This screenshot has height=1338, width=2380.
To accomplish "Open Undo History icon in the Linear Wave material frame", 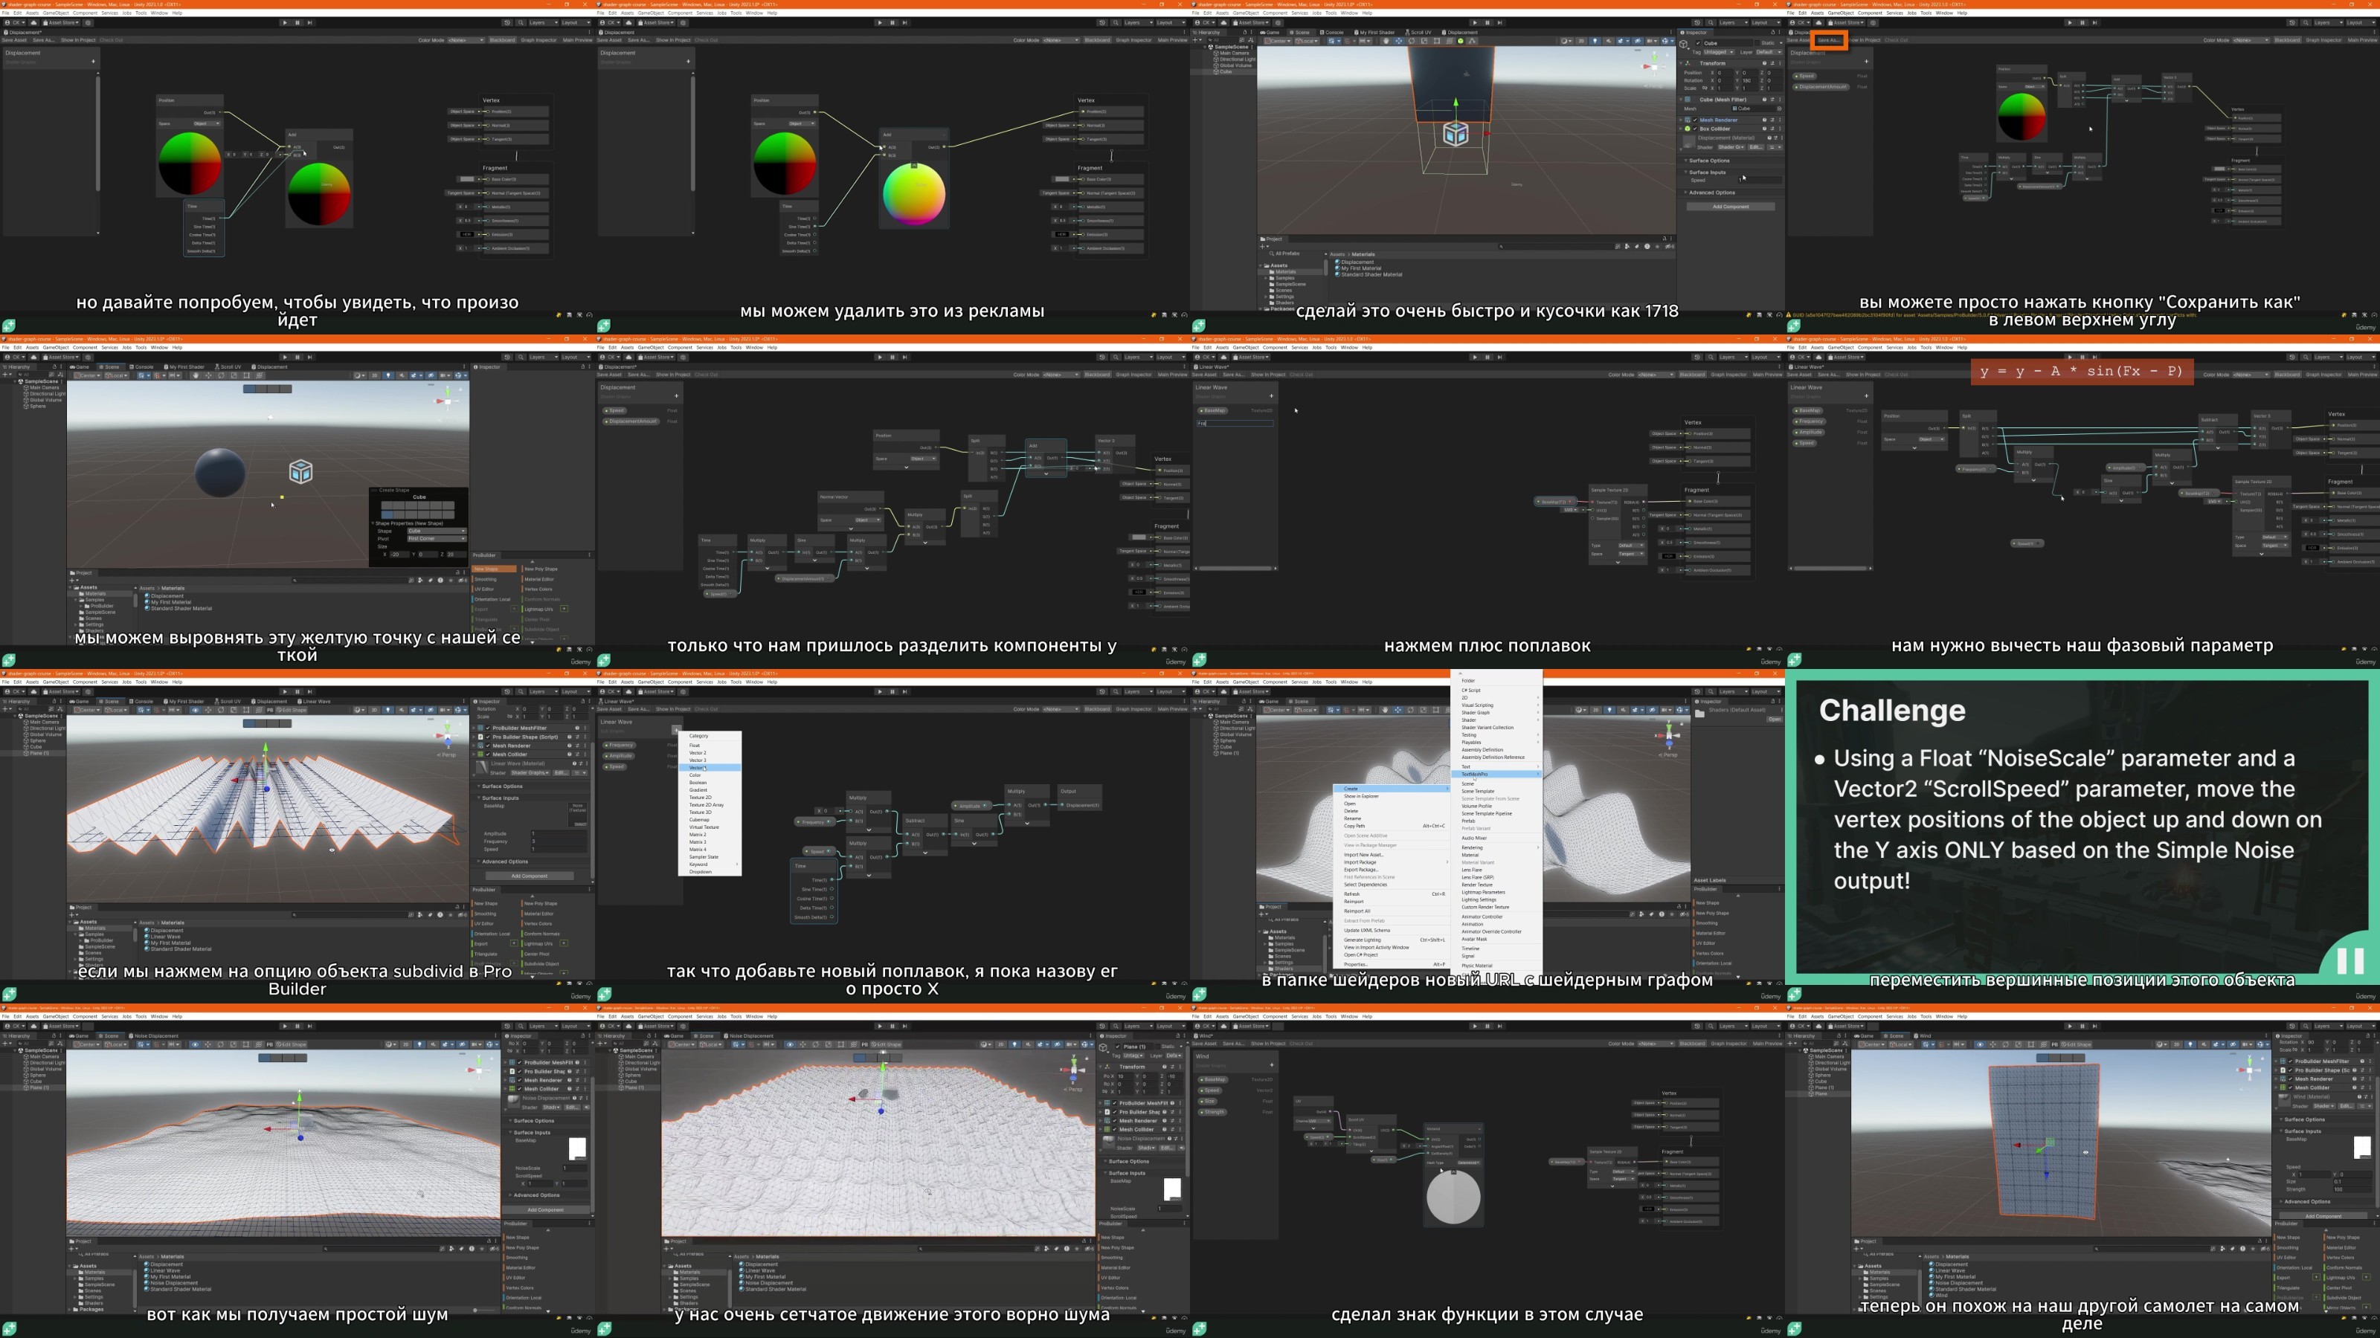I will point(507,691).
